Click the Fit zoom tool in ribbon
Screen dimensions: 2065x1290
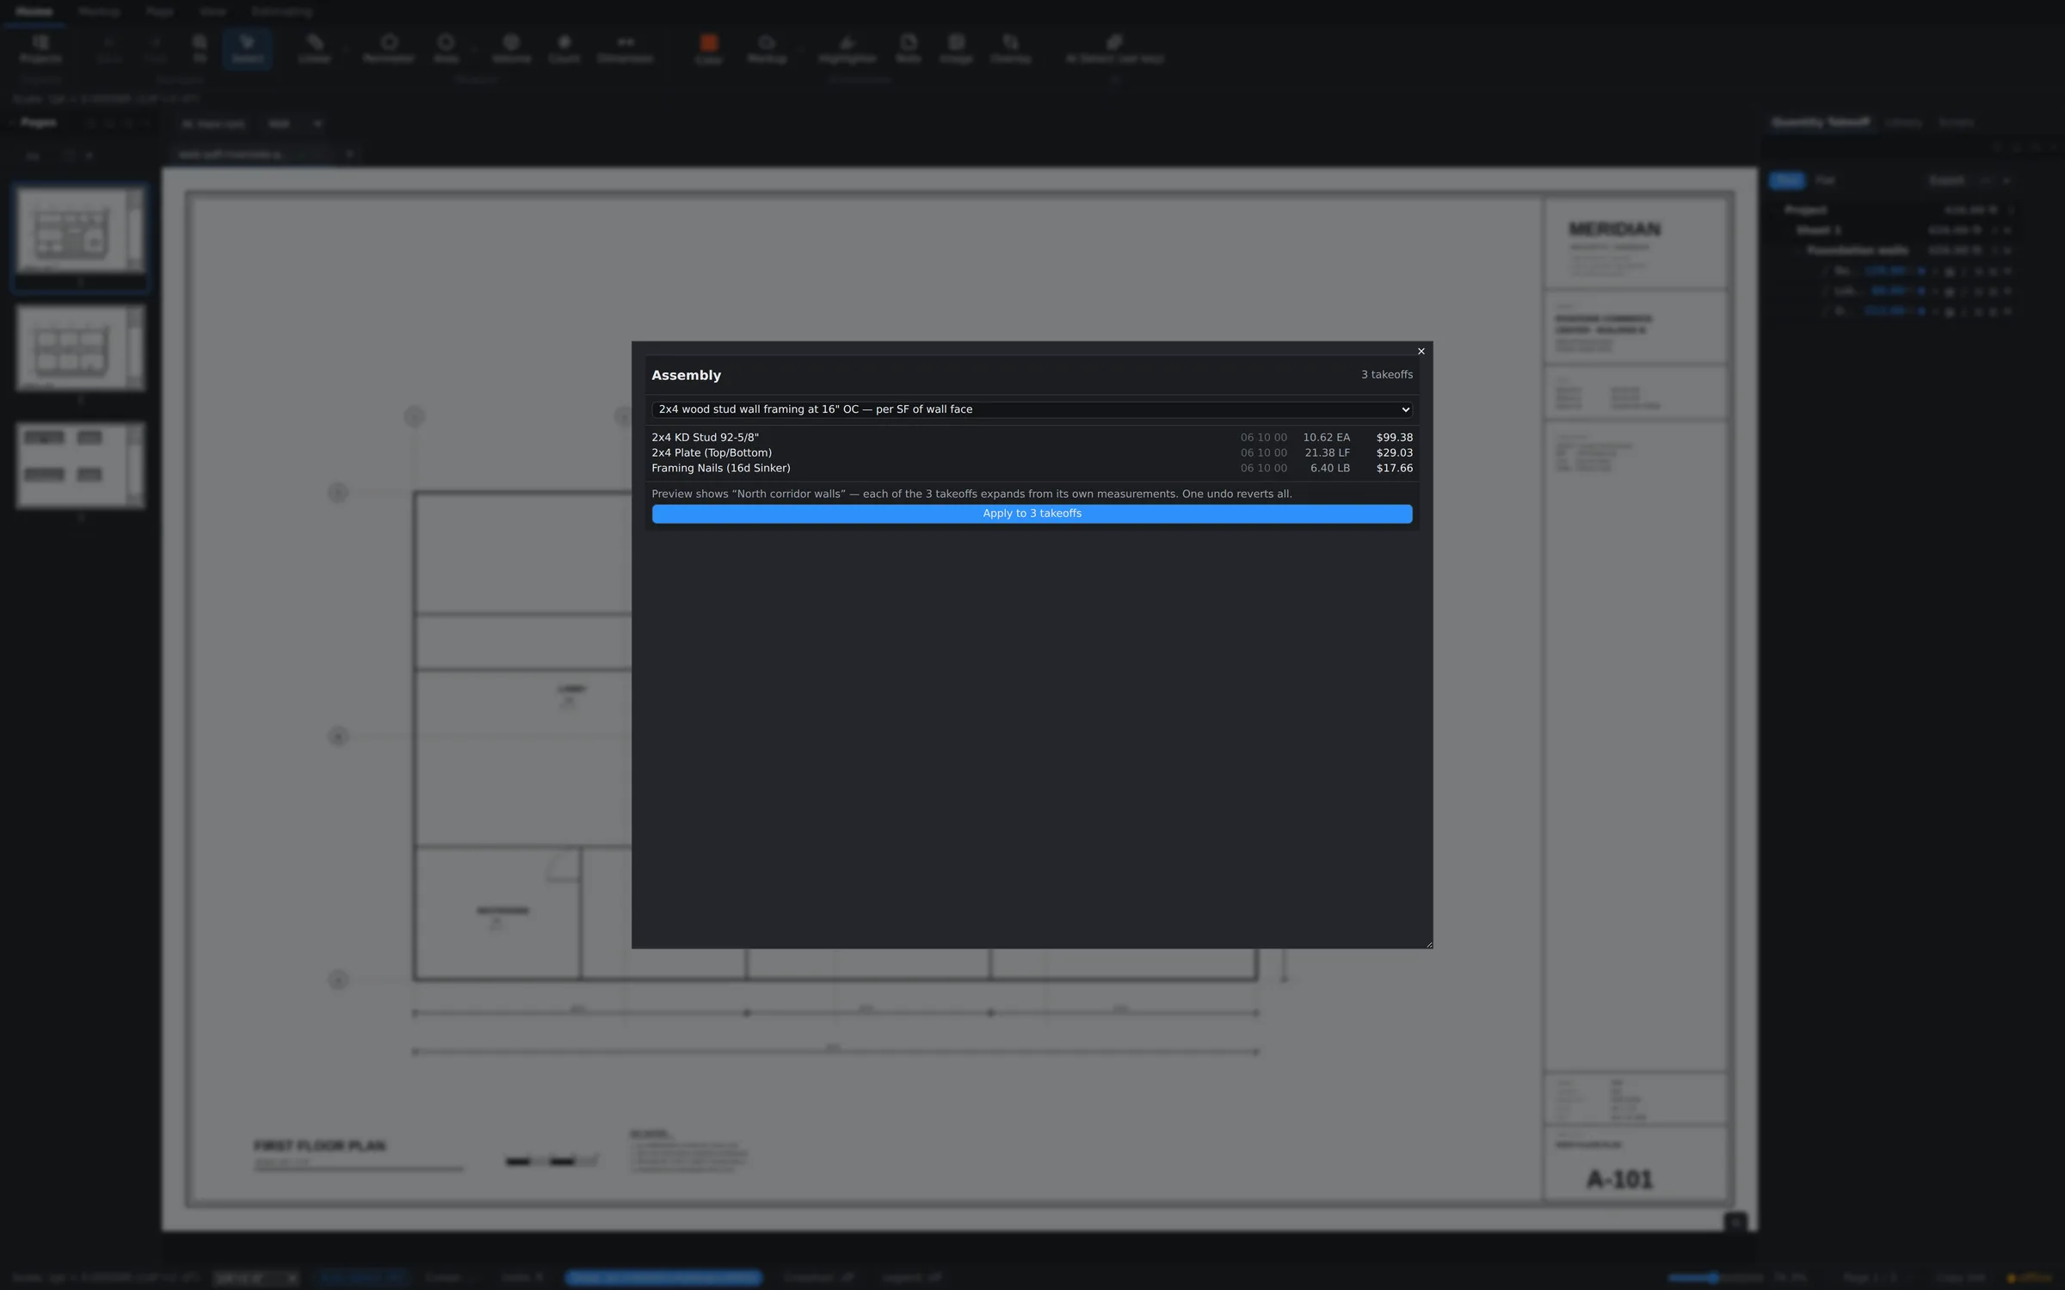(x=200, y=49)
